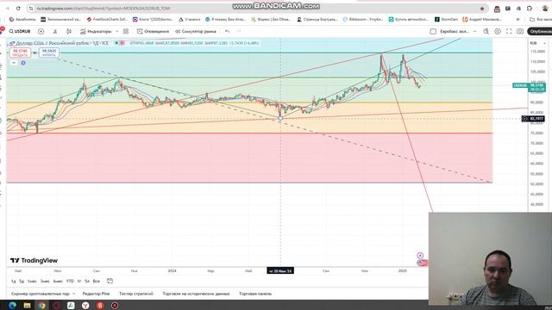Open the chart timeframe interval selector

[55, 32]
